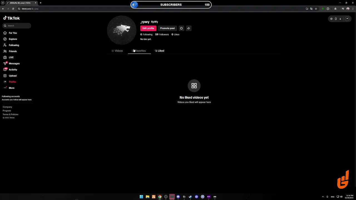Open the Extensions puzzle icon
Viewport: 356px width, 200px height.
click(x=328, y=9)
